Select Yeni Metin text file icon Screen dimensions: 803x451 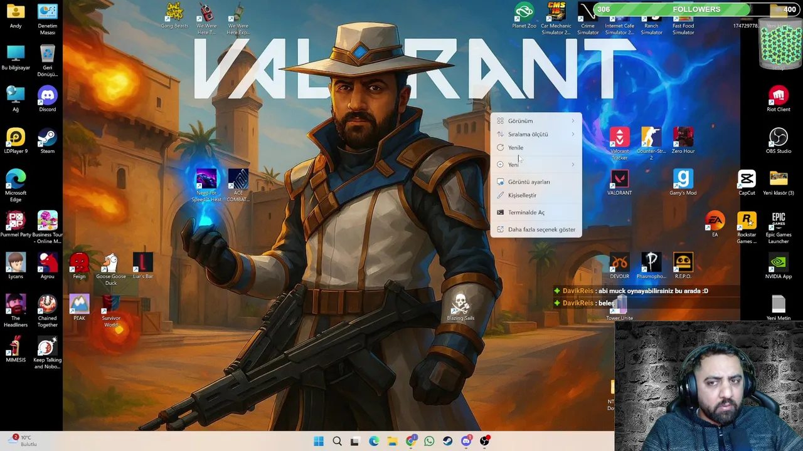tap(779, 308)
